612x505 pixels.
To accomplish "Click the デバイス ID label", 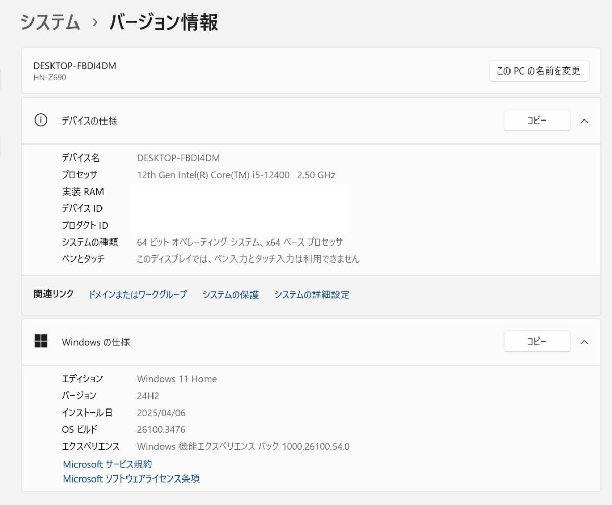I will [x=82, y=208].
